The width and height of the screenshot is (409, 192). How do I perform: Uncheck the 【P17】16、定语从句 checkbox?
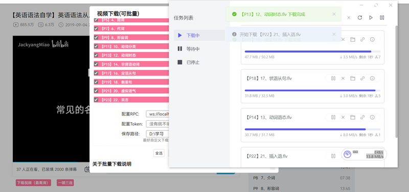pyautogui.click(x=96, y=73)
